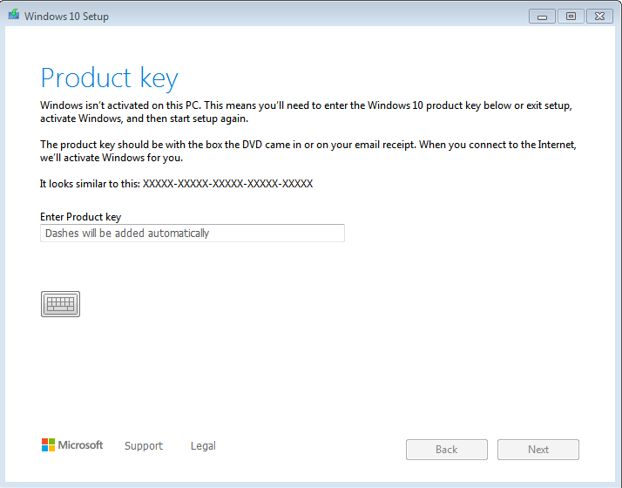This screenshot has height=488, width=622.
Task: Click the Next button
Action: [x=538, y=450]
